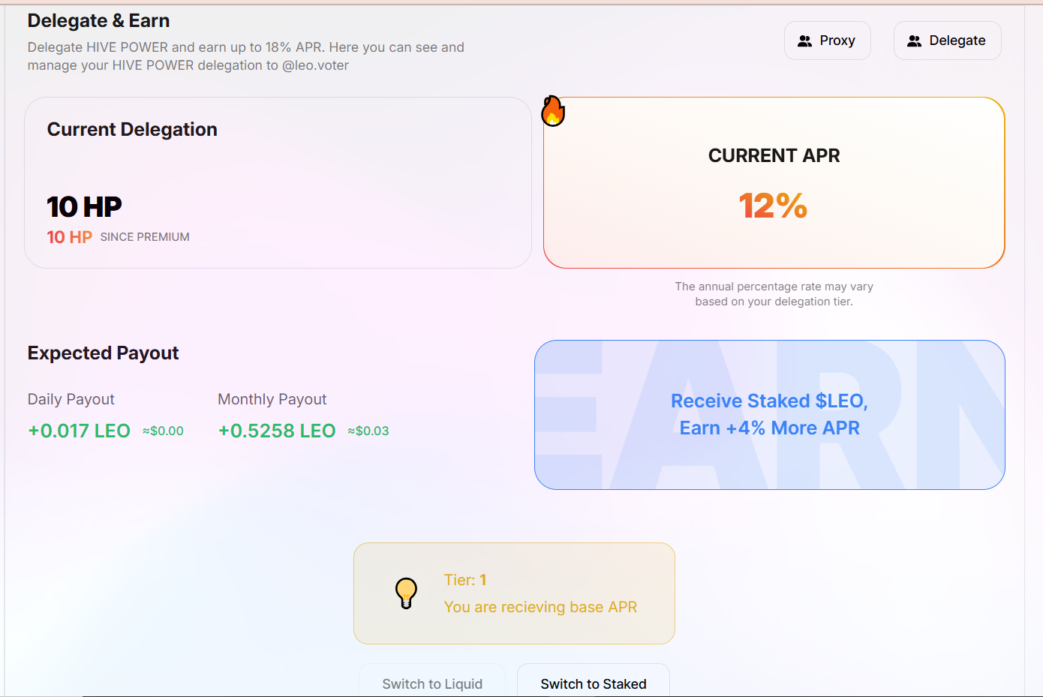Viewport: 1043px width, 697px height.
Task: Click the 12% current APR value
Action: pos(773,206)
